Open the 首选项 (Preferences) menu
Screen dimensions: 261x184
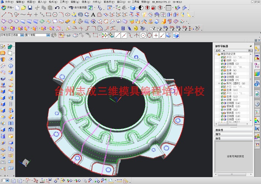click(109, 2)
